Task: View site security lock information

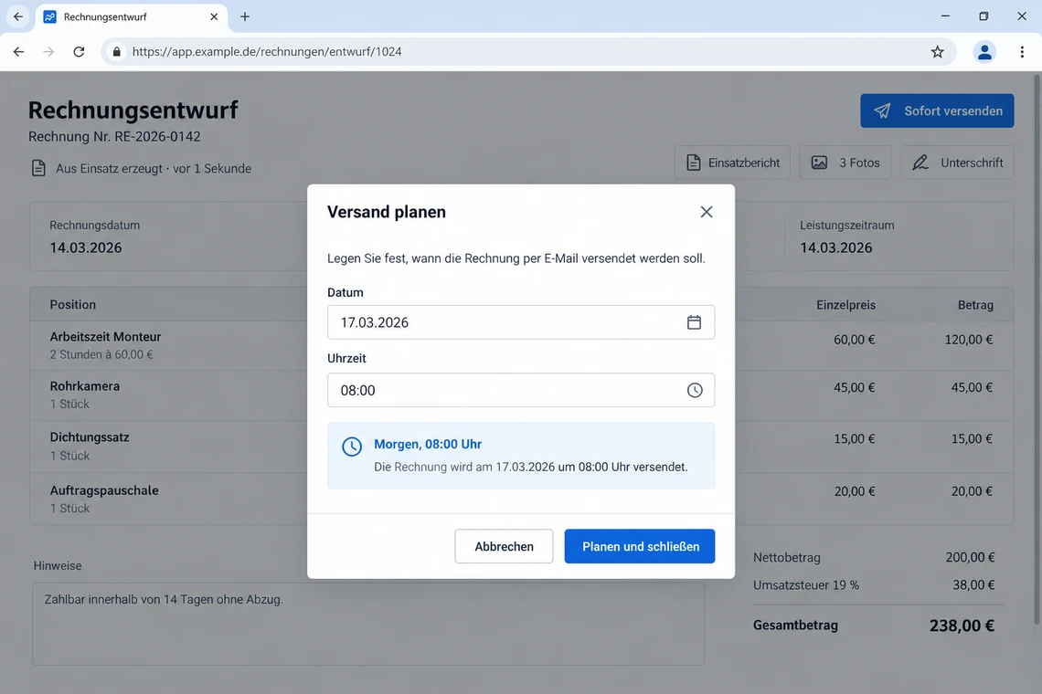Action: [116, 52]
